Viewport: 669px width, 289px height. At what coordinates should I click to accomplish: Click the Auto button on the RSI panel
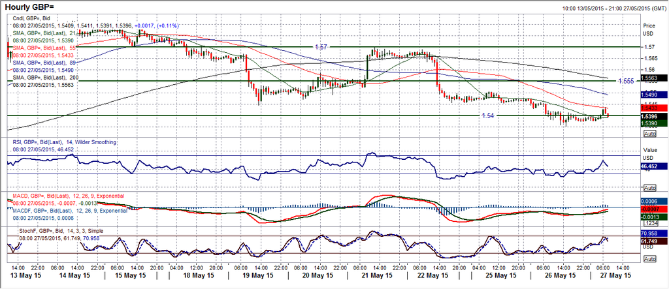[650, 188]
